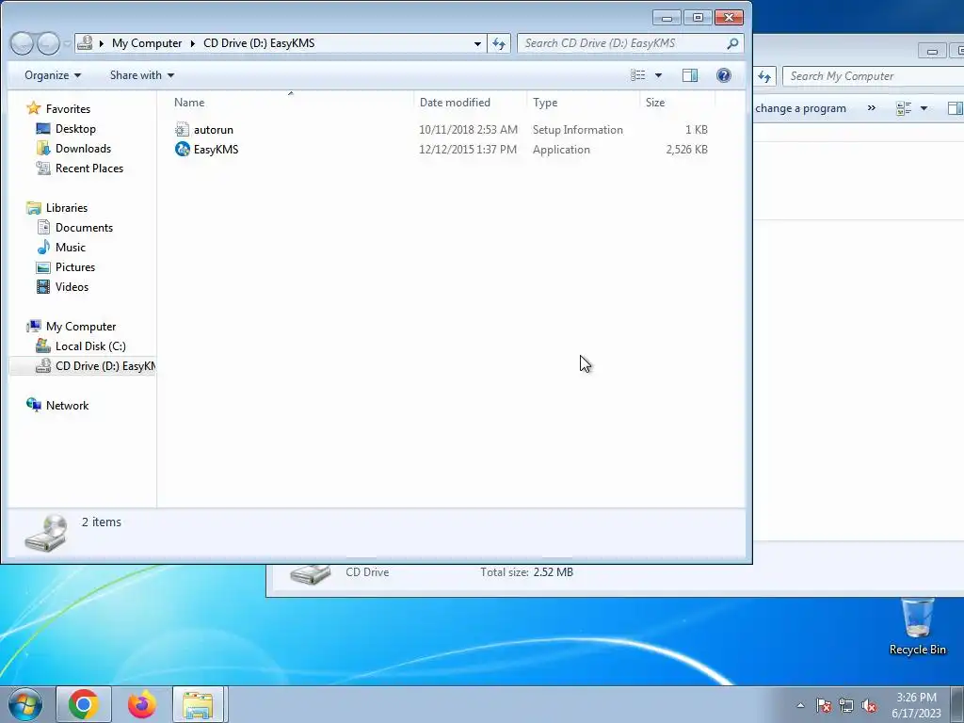964x723 pixels.
Task: Show the preview pane
Action: point(690,75)
